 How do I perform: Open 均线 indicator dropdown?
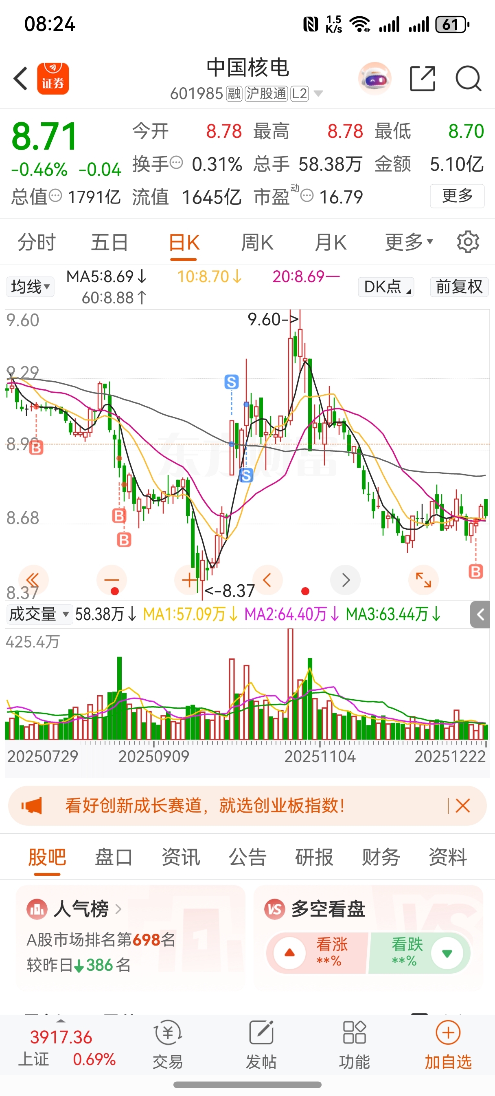pyautogui.click(x=30, y=286)
